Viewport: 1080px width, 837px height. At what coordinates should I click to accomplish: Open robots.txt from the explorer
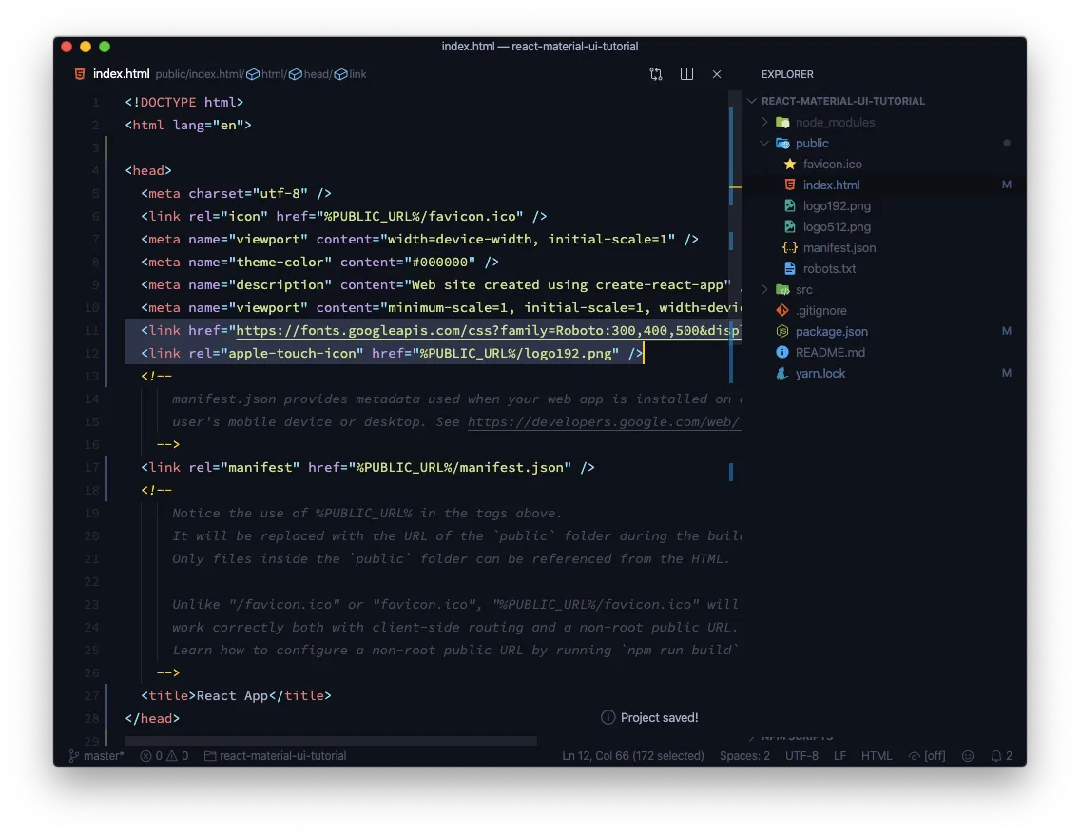coord(829,268)
